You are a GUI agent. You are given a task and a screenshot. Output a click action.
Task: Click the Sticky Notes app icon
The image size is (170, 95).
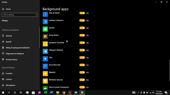[45, 36]
